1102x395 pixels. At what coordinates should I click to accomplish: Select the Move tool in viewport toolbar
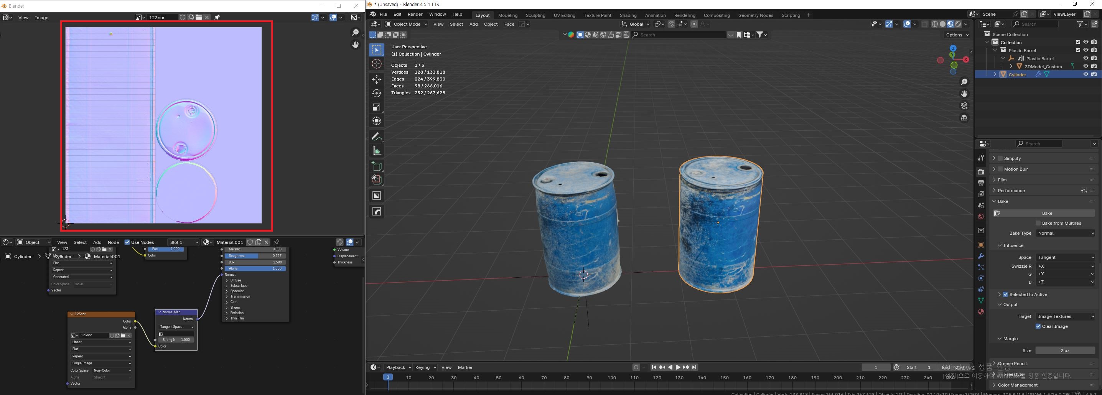click(376, 79)
